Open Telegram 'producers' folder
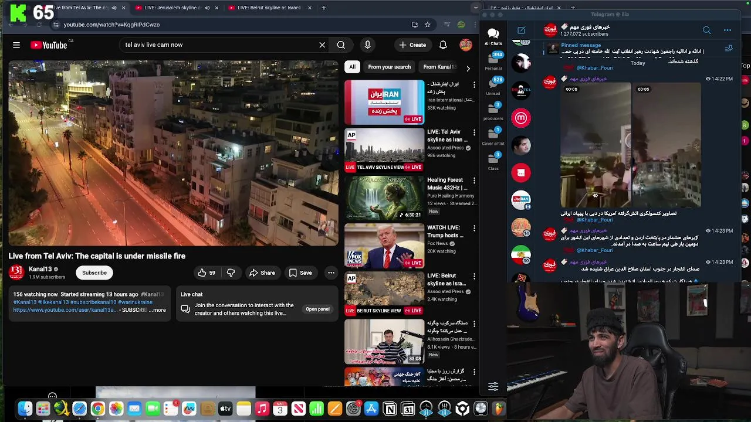This screenshot has width=751, height=422. (x=493, y=111)
